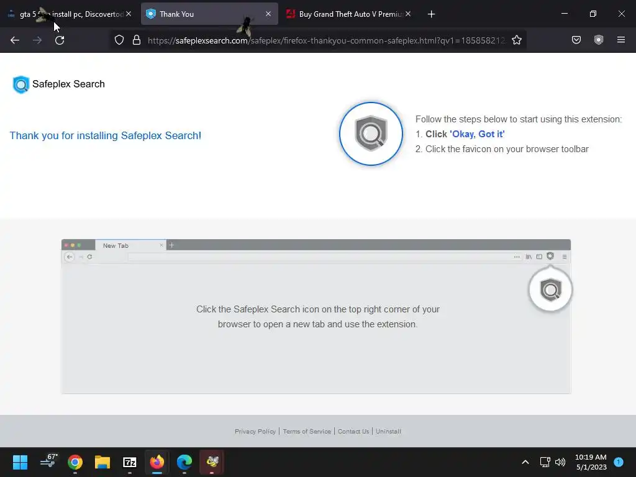Screen dimensions: 636x477
Task: Click the Safeplex extension toolbar icon
Action: click(x=599, y=40)
